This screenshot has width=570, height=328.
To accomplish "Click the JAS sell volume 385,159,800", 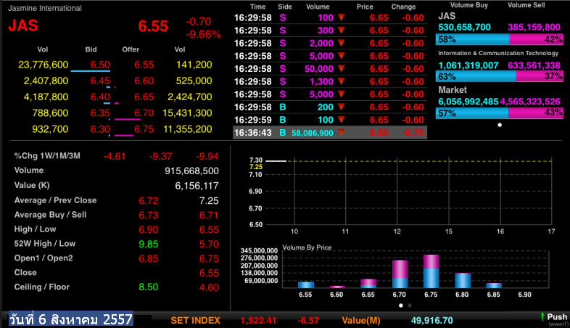I will coord(534,28).
